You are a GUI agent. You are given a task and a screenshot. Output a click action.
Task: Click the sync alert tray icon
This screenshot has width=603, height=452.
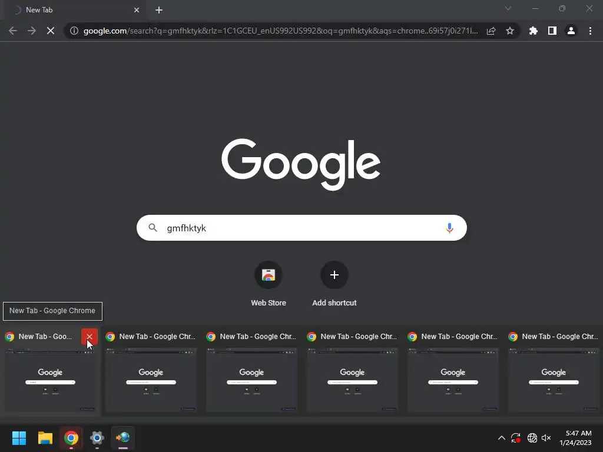pyautogui.click(x=516, y=438)
